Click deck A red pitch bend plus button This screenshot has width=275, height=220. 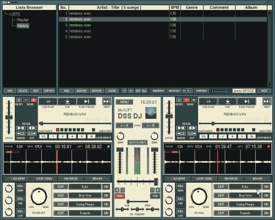[x=34, y=100]
